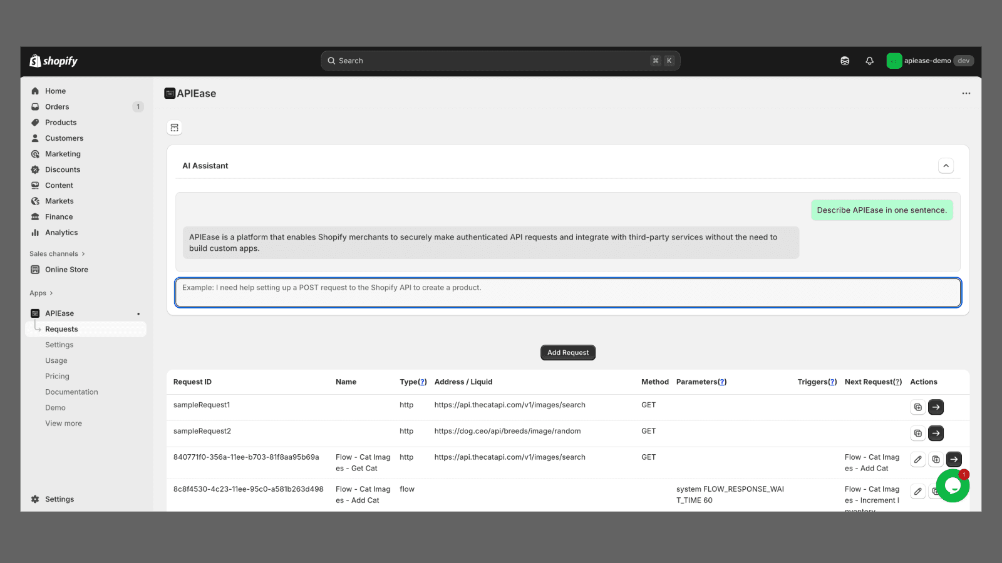1002x563 pixels.
Task: Click the Triggers help question mark link
Action: click(x=832, y=382)
